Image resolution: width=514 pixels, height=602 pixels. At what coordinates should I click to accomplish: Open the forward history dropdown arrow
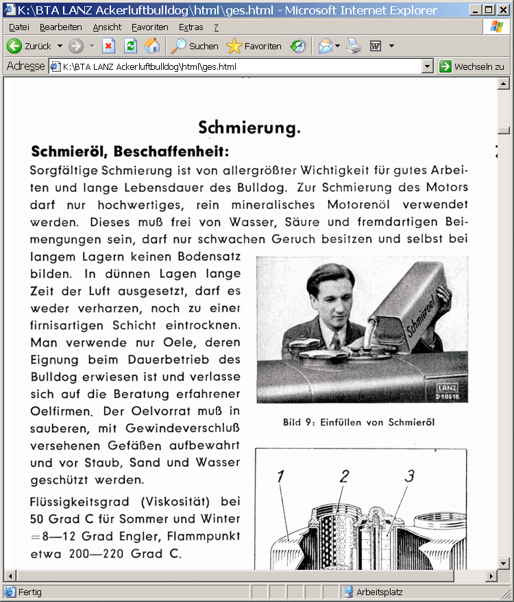tap(93, 46)
